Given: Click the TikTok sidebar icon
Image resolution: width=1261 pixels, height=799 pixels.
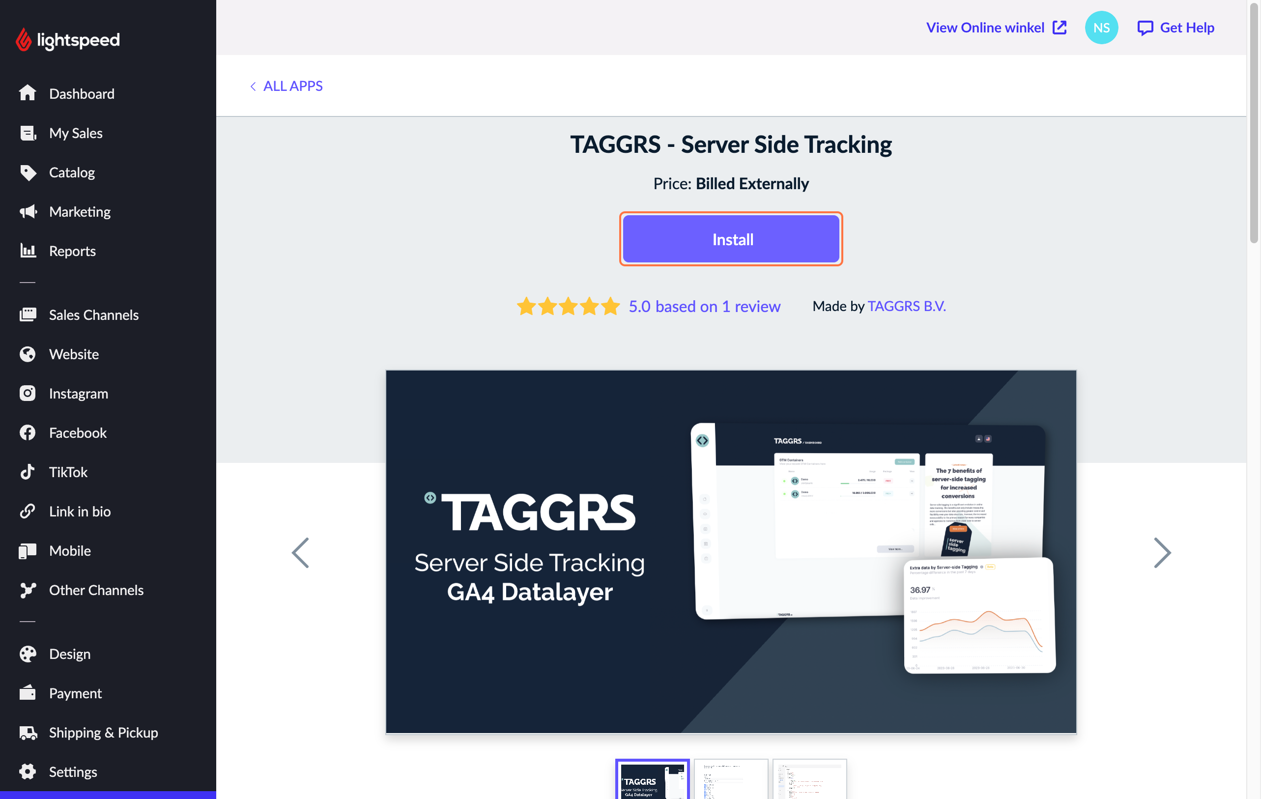Looking at the screenshot, I should [27, 472].
